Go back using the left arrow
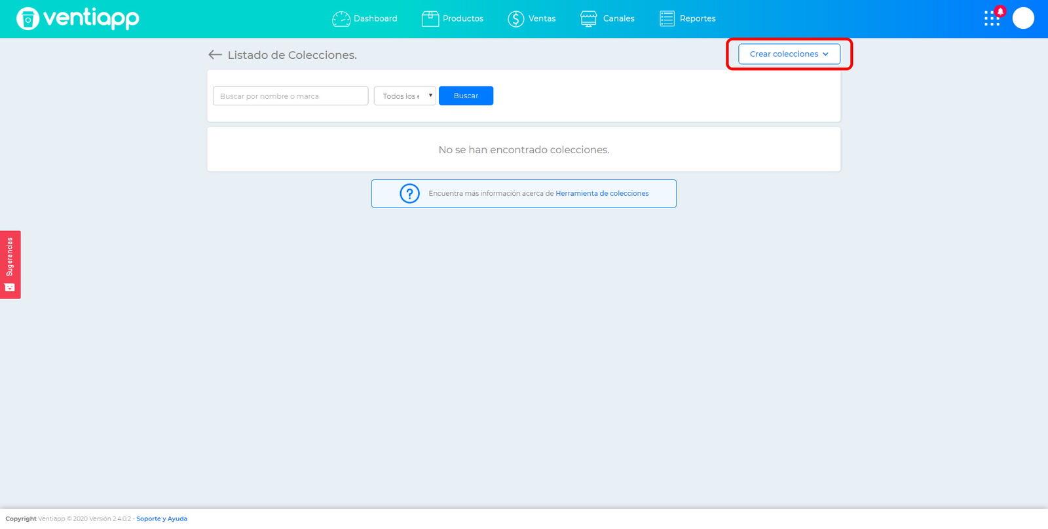The image size is (1048, 529). (215, 55)
